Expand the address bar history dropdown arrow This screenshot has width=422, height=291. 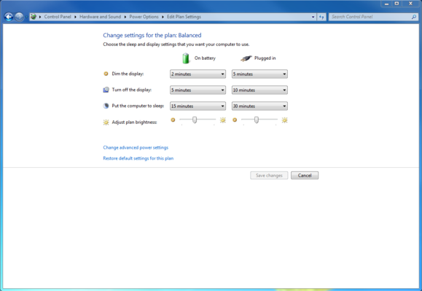[x=313, y=17]
